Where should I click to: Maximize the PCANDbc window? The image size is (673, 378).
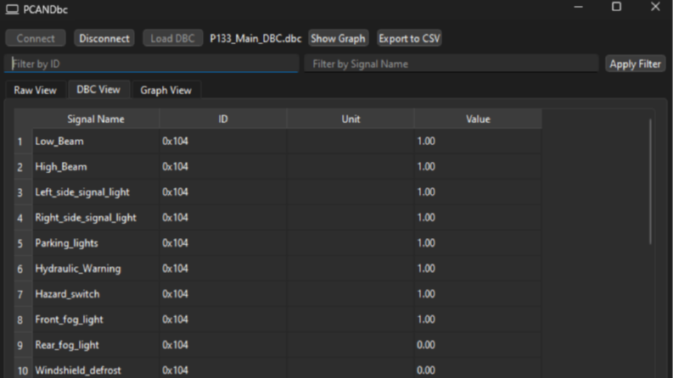pos(616,7)
